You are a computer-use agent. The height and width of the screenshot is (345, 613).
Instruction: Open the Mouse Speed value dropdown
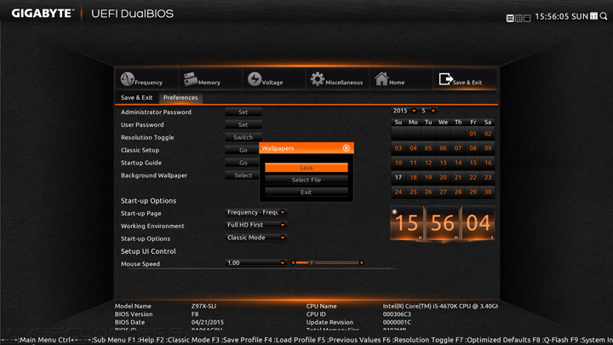point(256,263)
